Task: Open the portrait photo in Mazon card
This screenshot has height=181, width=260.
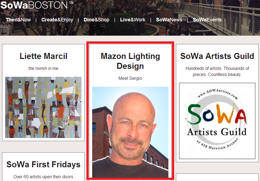Action: coord(130,132)
